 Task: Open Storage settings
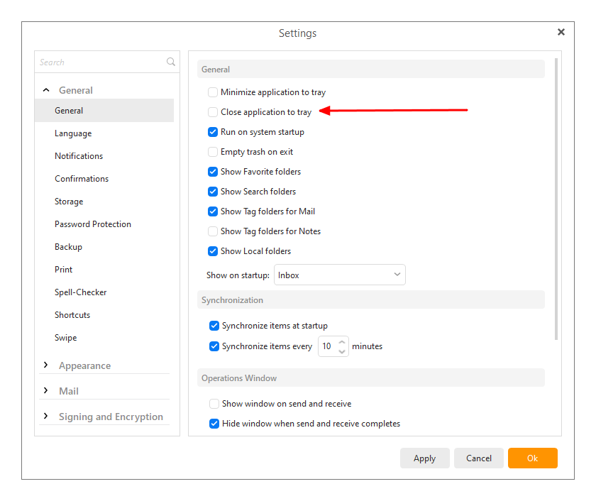(x=69, y=202)
